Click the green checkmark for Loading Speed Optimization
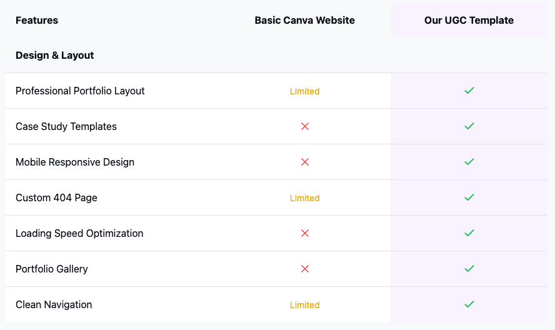Image resolution: width=555 pixels, height=330 pixels. pos(469,233)
